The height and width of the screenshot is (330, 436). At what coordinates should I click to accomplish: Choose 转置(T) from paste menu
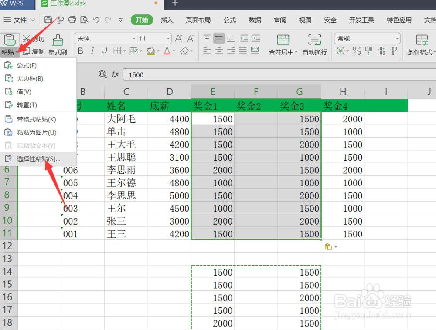point(38,105)
